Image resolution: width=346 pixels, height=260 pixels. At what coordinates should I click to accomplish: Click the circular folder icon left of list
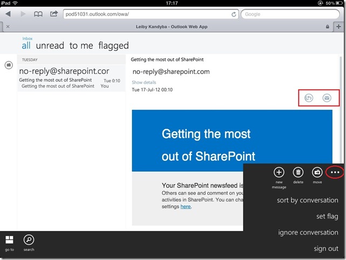pos(9,65)
